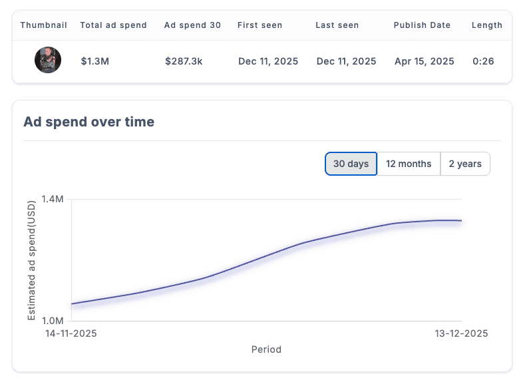
Task: Click the 13-12-2025 end date axis label
Action: [461, 333]
